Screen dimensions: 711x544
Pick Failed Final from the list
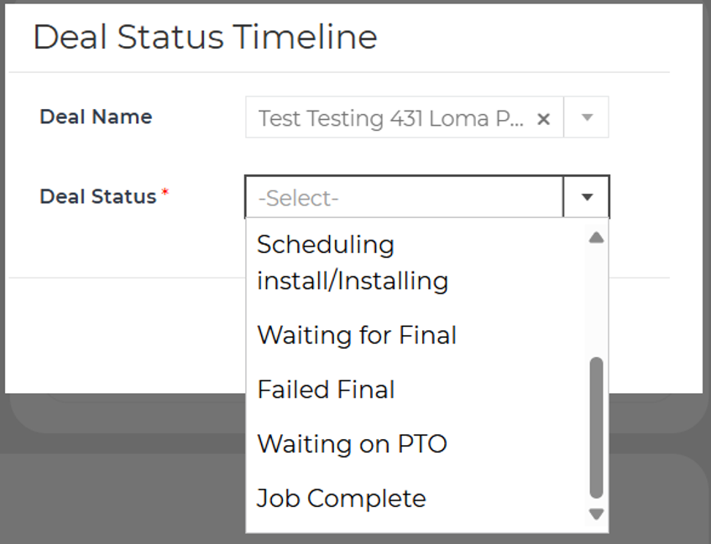click(326, 390)
